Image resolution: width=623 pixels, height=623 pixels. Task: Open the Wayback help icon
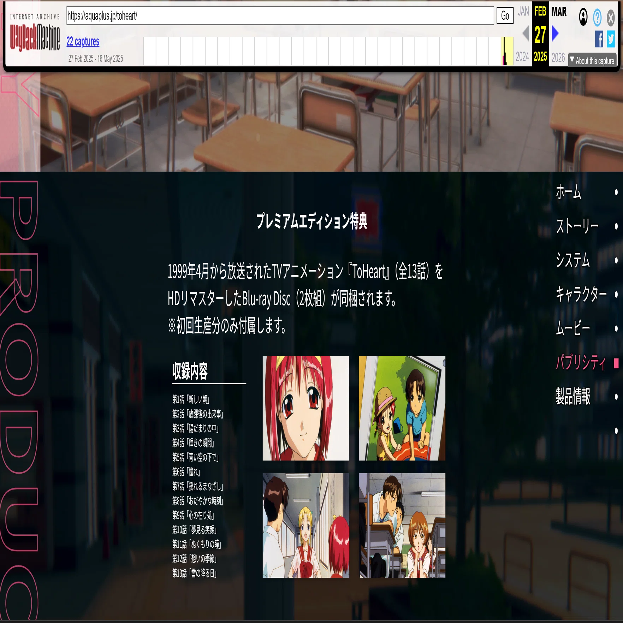point(597,17)
